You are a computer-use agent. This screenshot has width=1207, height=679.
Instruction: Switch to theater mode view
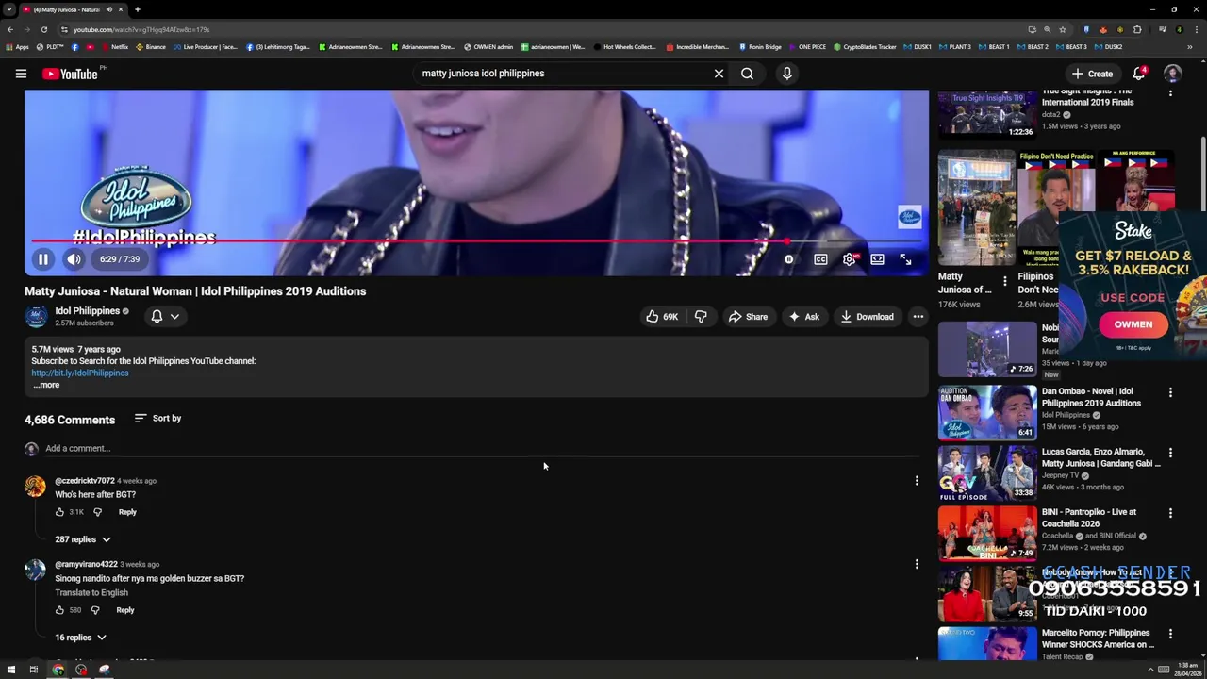877,259
